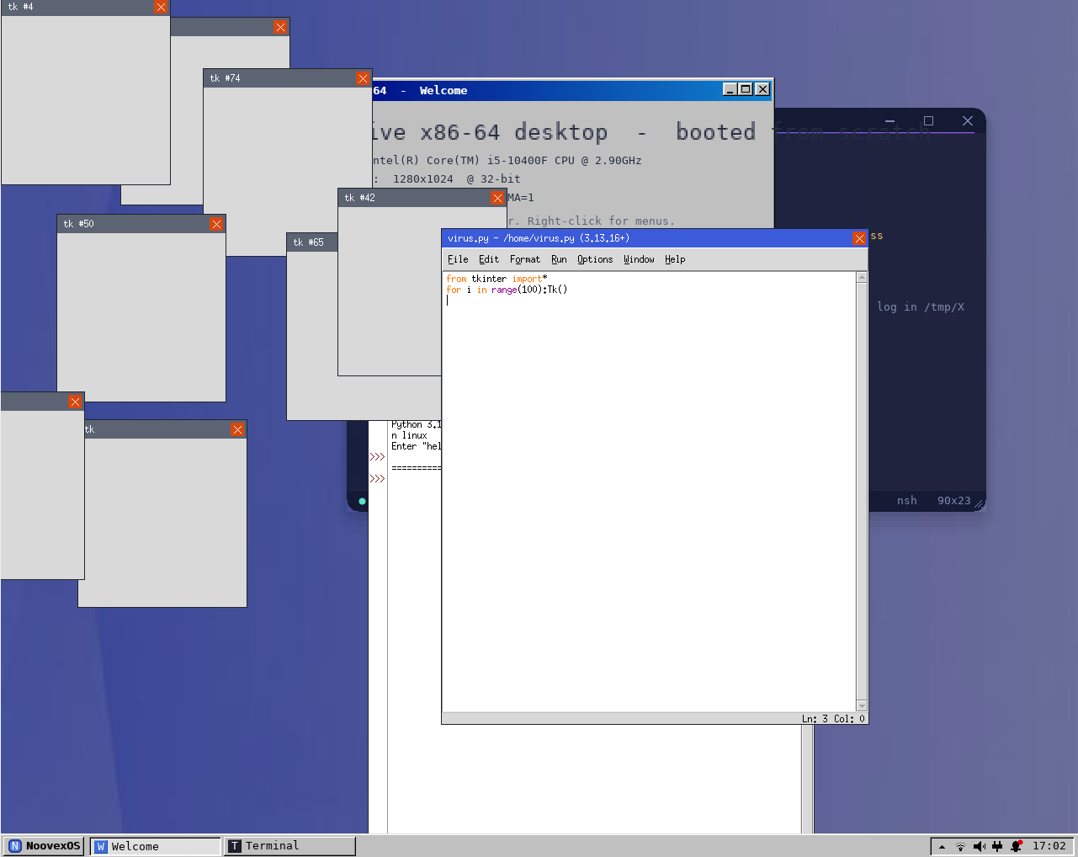Click the lower '>>>' prompt in Python shell
Screen dimensions: 1078x857
pyautogui.click(x=377, y=479)
